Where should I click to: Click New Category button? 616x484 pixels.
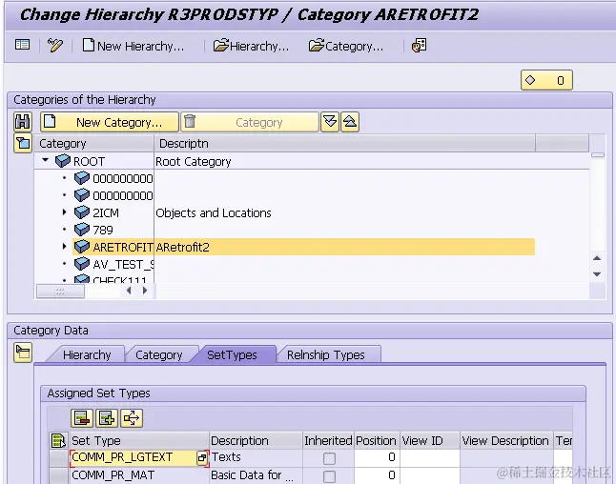110,122
